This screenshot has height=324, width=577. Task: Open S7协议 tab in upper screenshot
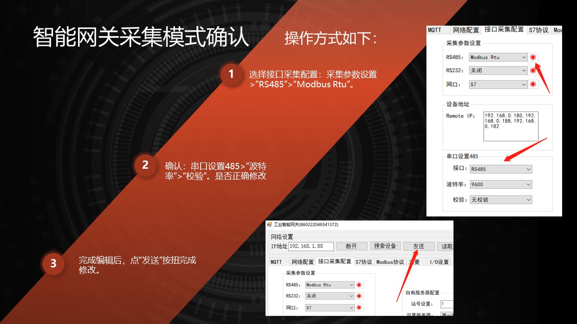click(x=539, y=30)
